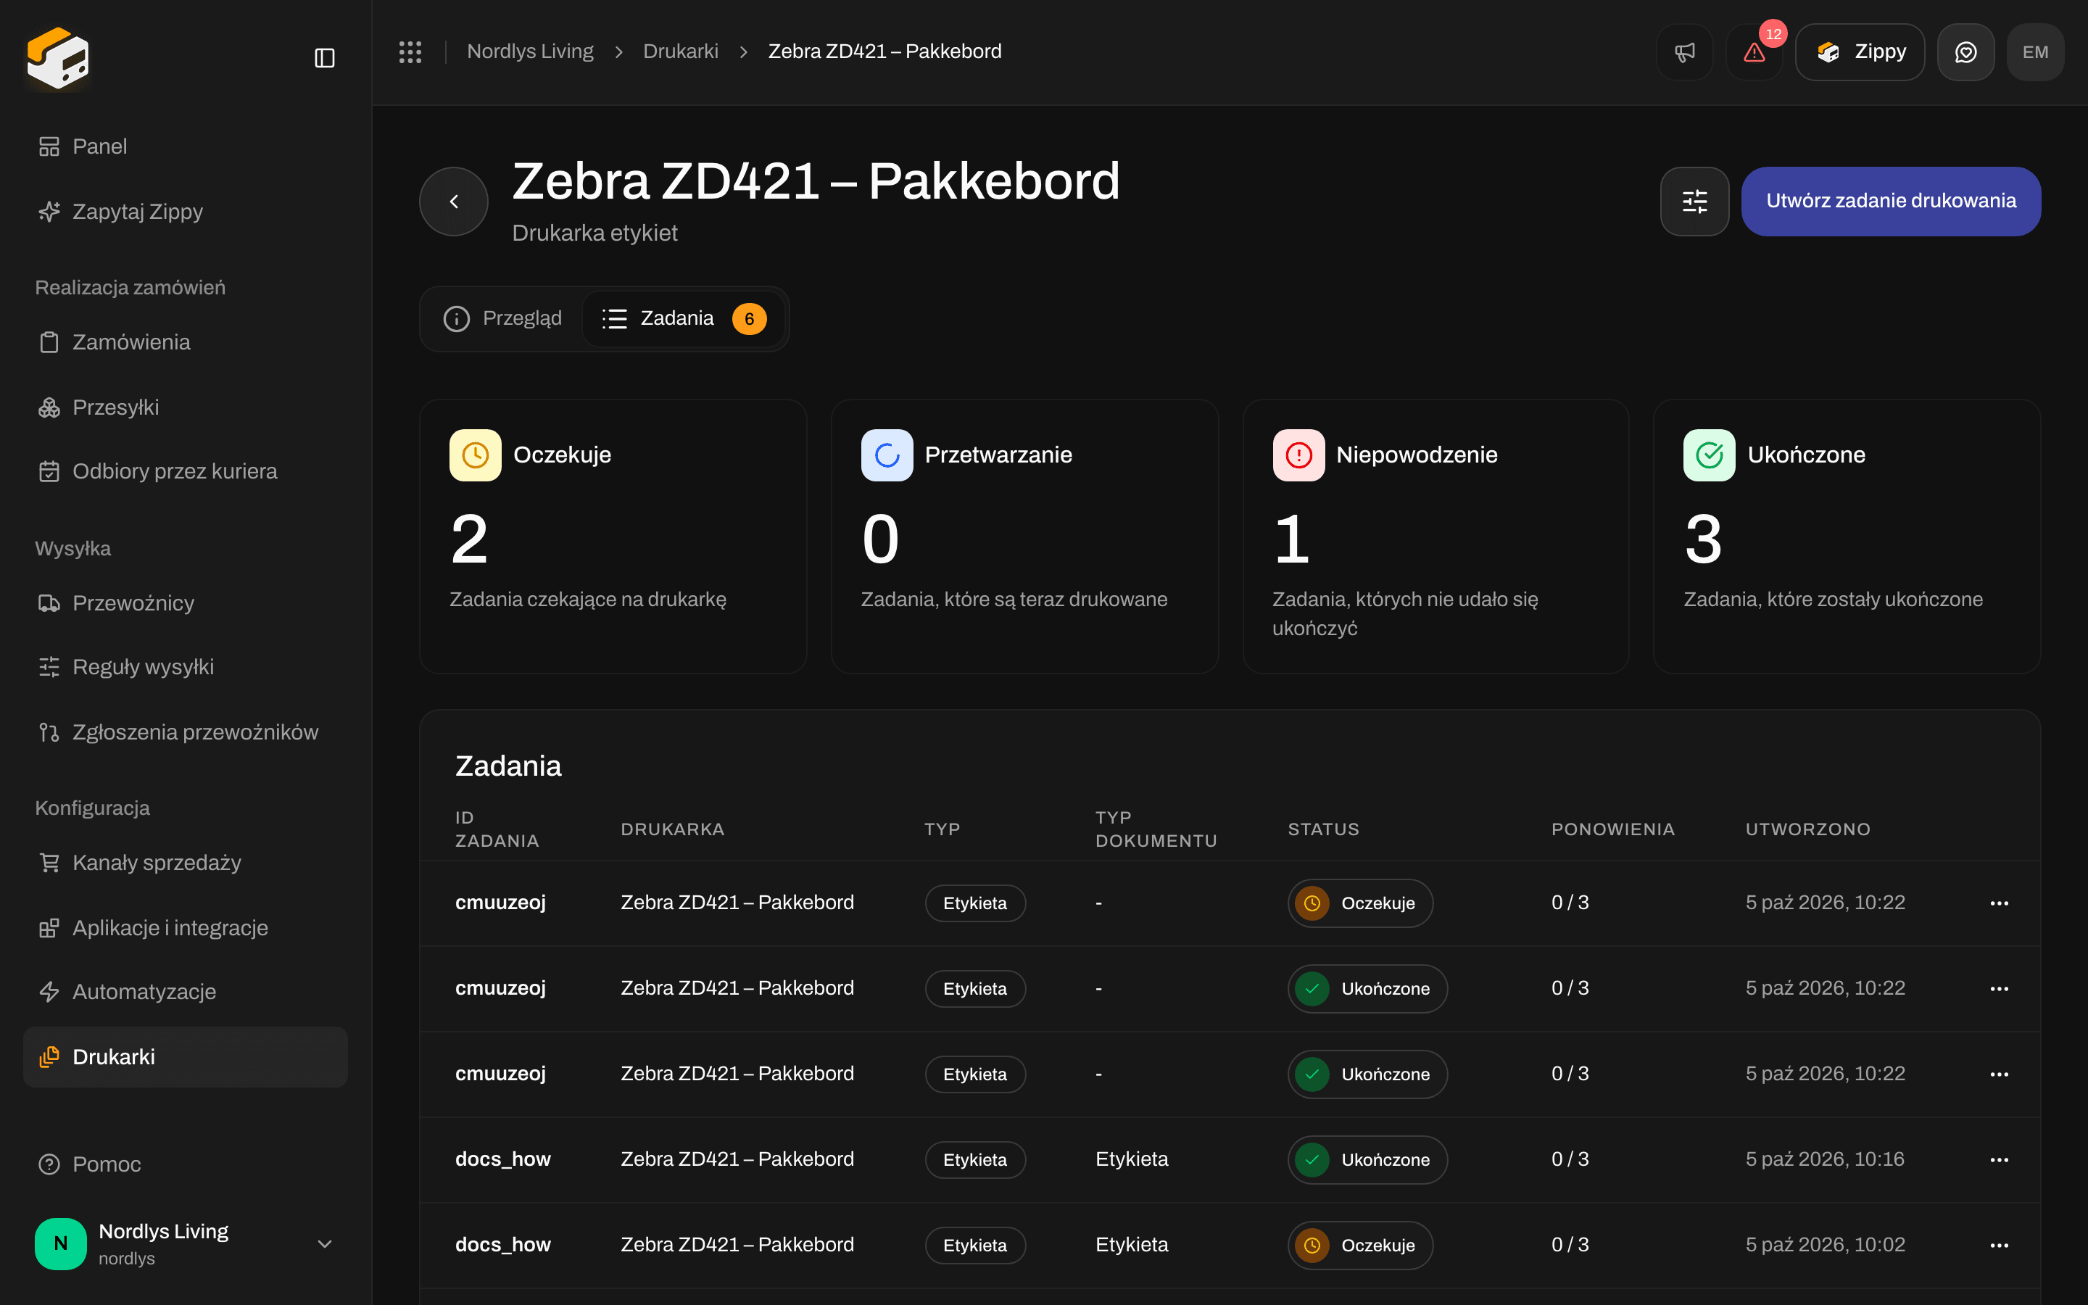Open row menu for first cmuuzeoj job
The width and height of the screenshot is (2088, 1305).
(1999, 903)
